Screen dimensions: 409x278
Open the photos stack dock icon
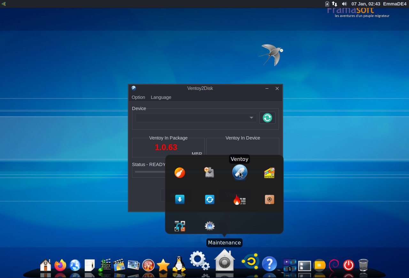tap(134, 265)
